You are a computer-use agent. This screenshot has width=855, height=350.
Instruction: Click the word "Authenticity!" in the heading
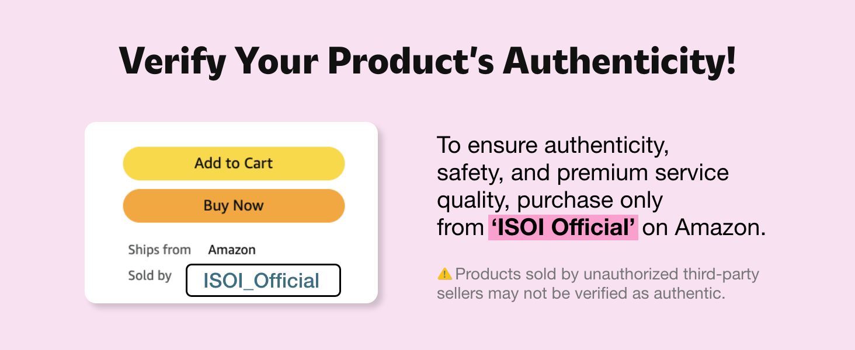tap(620, 60)
